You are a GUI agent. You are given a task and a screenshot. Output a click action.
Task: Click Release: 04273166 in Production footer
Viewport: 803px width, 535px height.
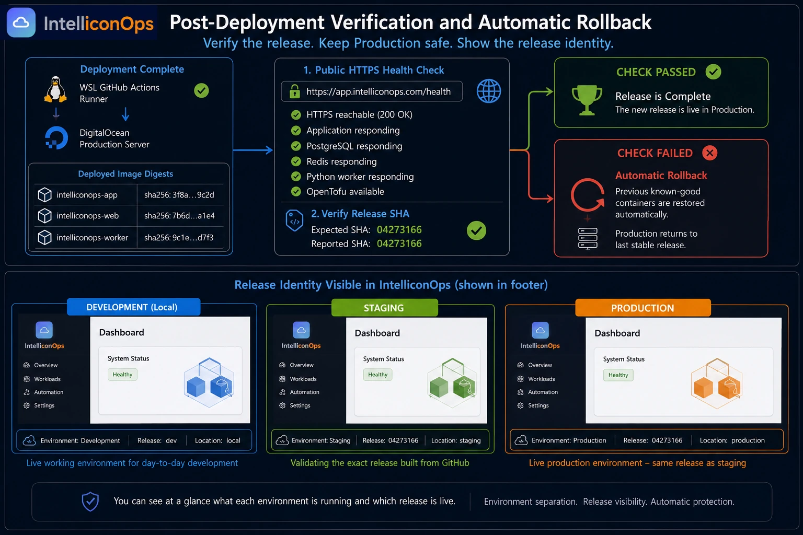[653, 440]
